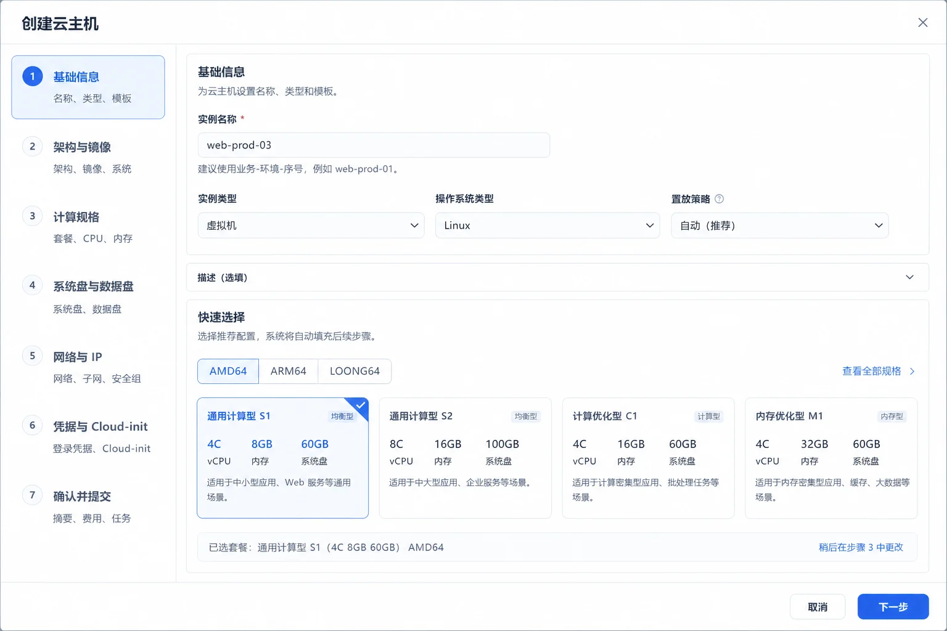Switch to the LOONG64 architecture tab
The image size is (947, 631).
coord(355,371)
